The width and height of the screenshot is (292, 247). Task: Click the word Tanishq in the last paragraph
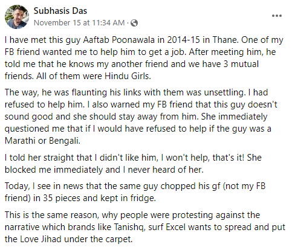(x=129, y=227)
